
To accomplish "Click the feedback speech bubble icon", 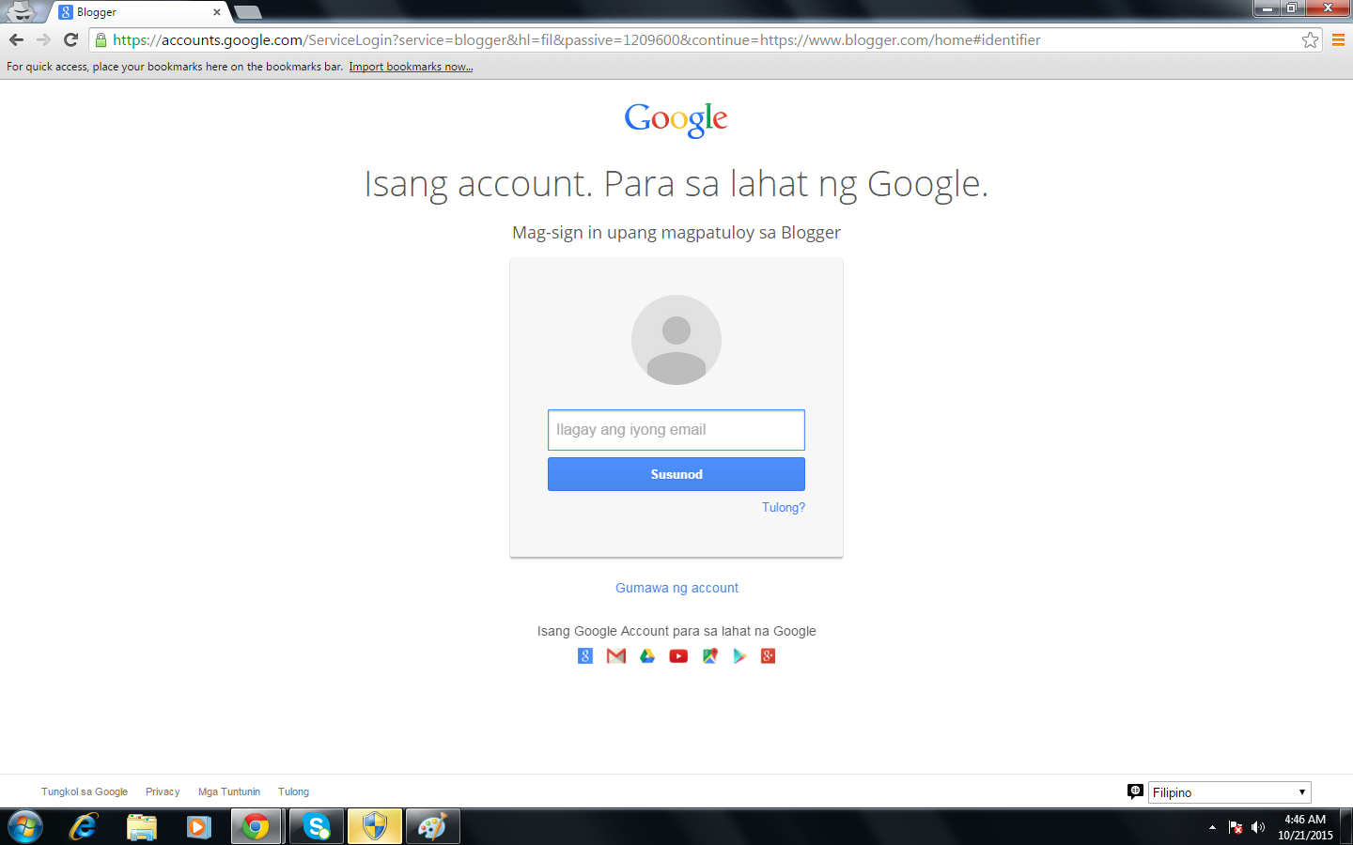I will point(1135,791).
